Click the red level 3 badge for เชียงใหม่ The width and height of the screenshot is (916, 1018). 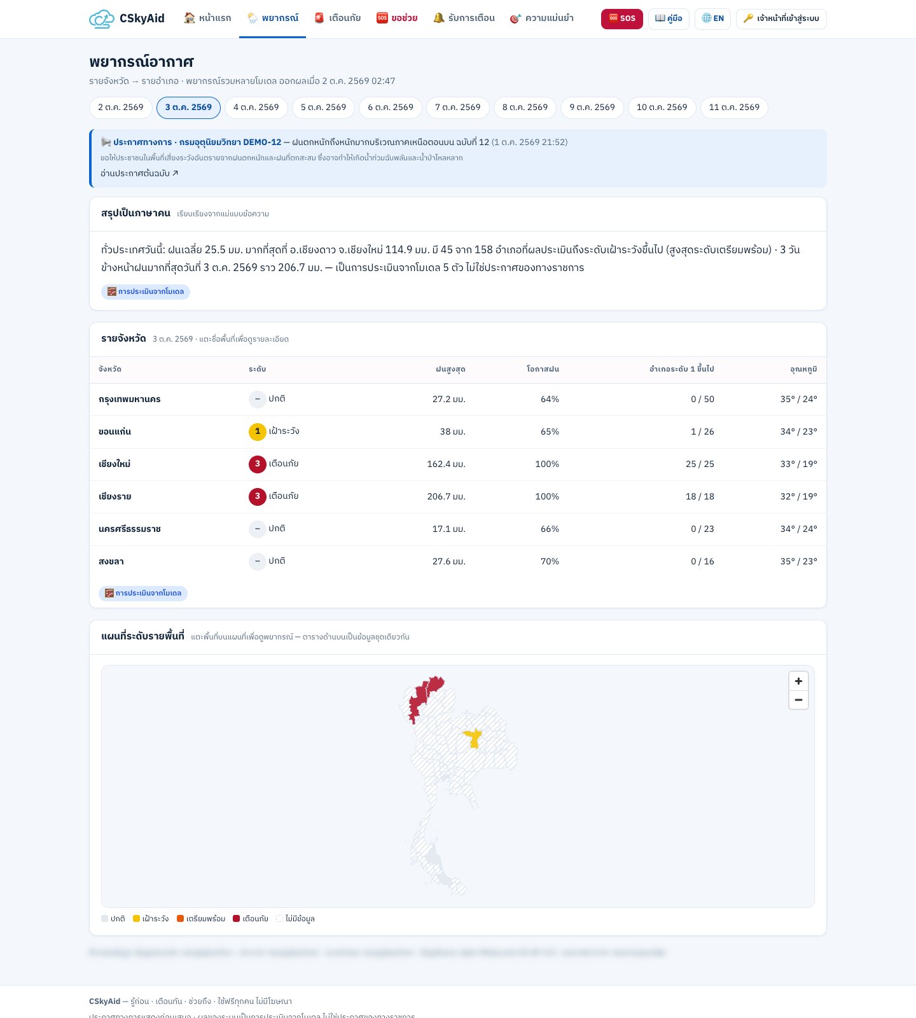[258, 464]
